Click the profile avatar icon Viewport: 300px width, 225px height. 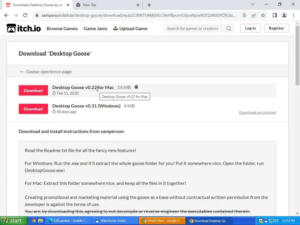pyautogui.click(x=284, y=15)
